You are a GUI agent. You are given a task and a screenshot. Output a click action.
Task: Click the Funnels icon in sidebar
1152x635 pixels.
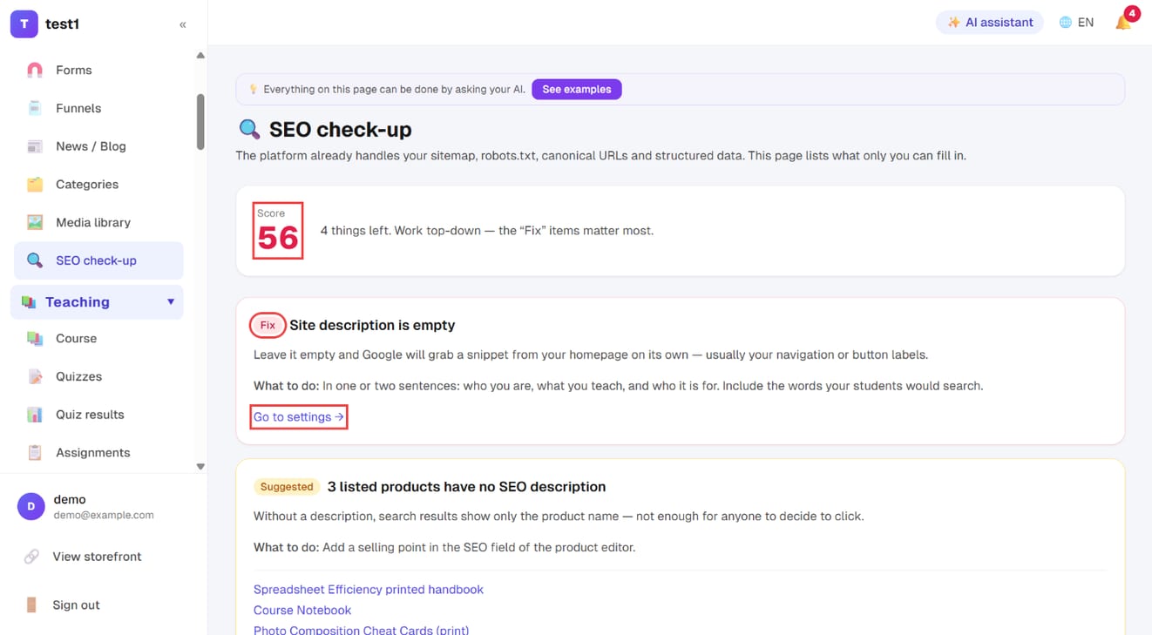point(35,108)
